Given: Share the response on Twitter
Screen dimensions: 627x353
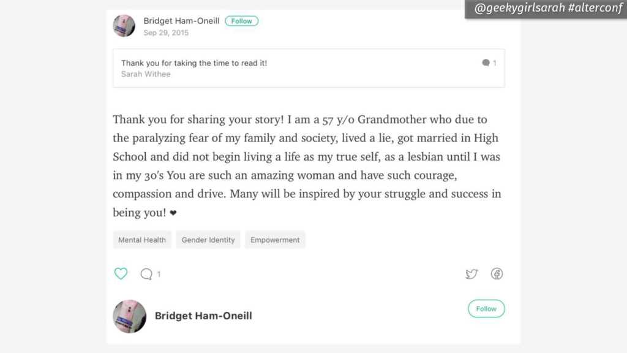Looking at the screenshot, I should point(471,274).
